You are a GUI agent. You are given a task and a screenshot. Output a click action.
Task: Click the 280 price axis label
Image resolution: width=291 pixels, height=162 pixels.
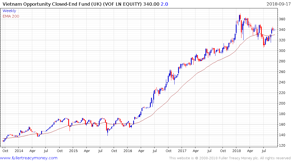(282, 61)
